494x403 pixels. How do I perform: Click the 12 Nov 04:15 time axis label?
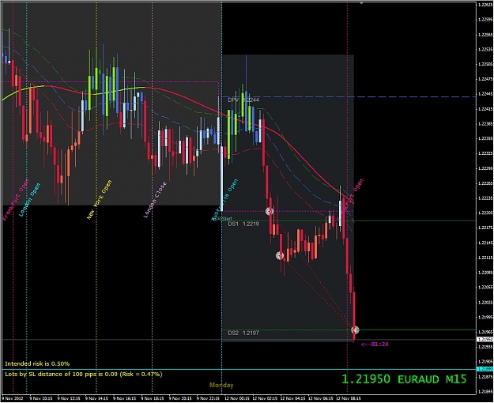tap(292, 398)
